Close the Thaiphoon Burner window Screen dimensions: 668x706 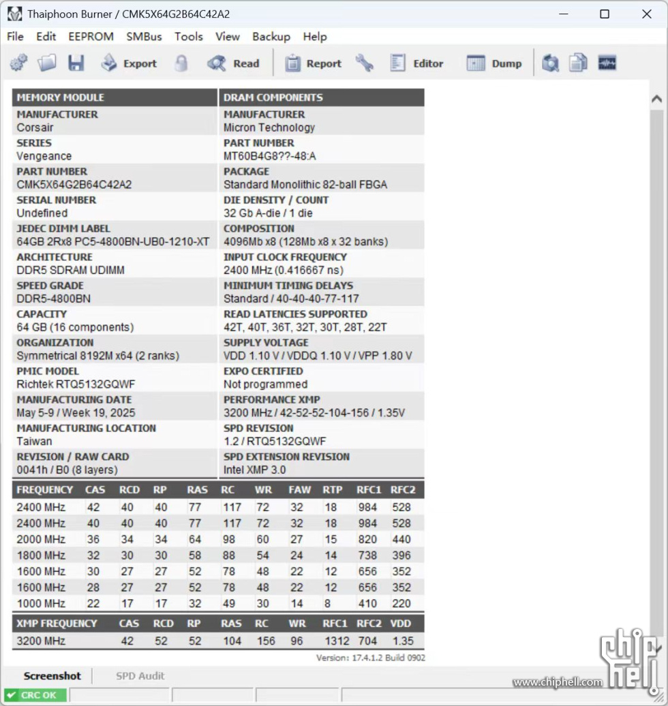(x=647, y=14)
